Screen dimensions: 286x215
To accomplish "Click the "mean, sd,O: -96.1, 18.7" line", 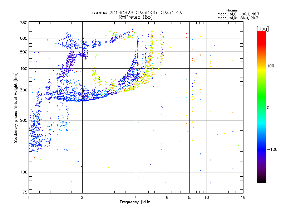I will click(x=238, y=14).
